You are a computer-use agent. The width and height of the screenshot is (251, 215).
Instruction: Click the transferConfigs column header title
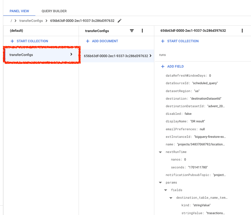point(97,31)
